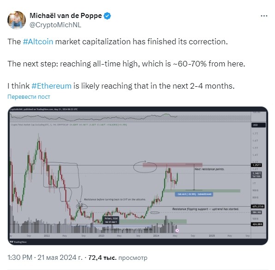Click the 1.257T price label on the chart
The image size is (275, 270).
coord(257,165)
